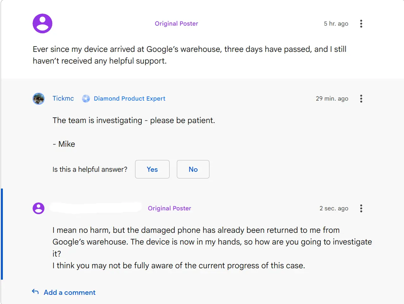This screenshot has height=304, width=404.
Task: Click the "The team is investigating" reply text
Action: click(x=134, y=121)
